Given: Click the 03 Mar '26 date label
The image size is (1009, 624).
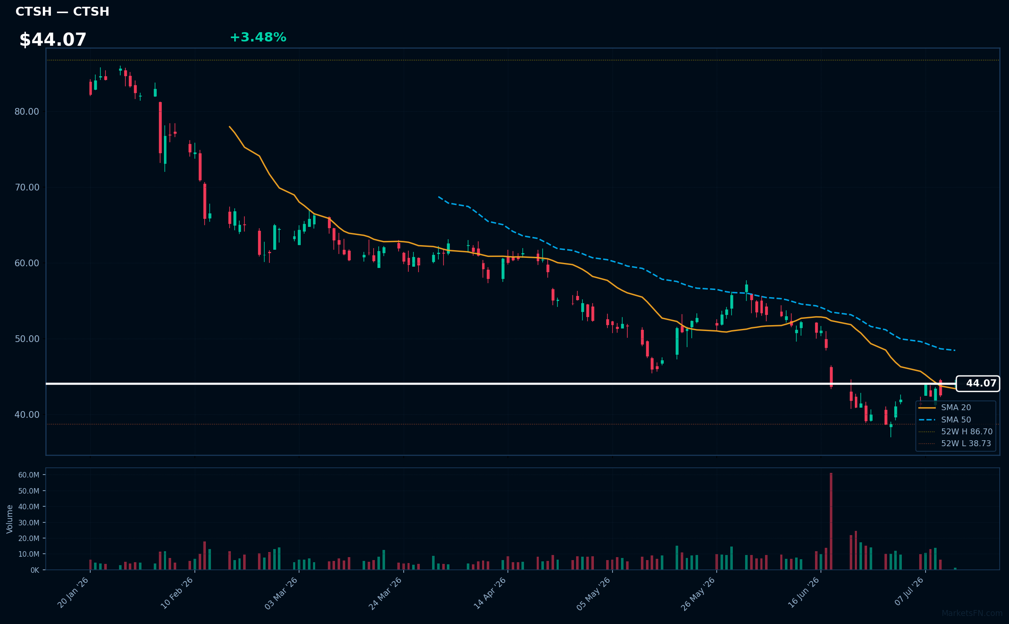Looking at the screenshot, I should tap(281, 593).
